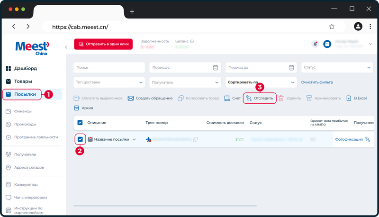Uncheck the Название посылки row checkbox
The width and height of the screenshot is (379, 217).
[x=80, y=139]
